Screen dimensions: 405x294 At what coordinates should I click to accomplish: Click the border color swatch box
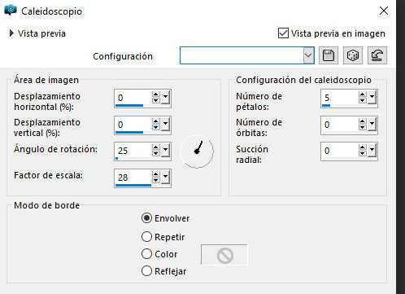point(224,254)
